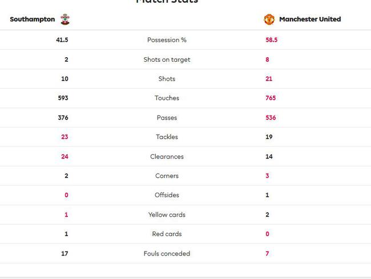Click the Fouls conceded label
Screen dimensions: 371x279
pos(167,253)
